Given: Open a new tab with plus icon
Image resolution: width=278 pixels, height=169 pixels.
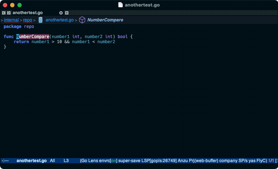Looking at the screenshot, I should coord(67,13).
